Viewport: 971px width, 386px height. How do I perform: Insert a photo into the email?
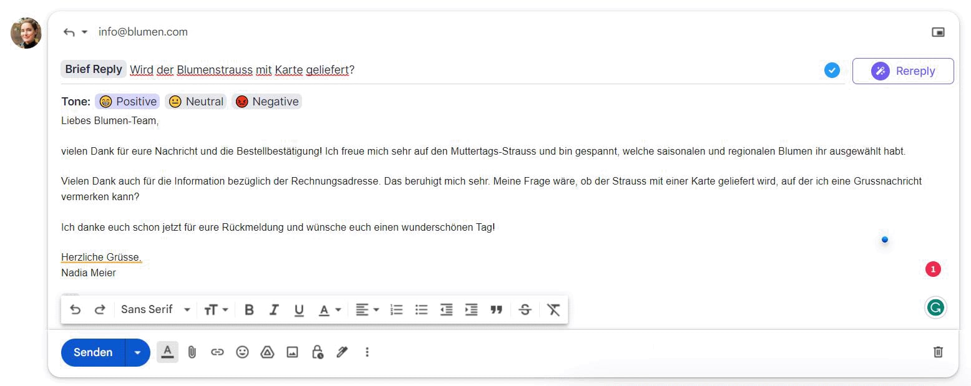tap(292, 352)
